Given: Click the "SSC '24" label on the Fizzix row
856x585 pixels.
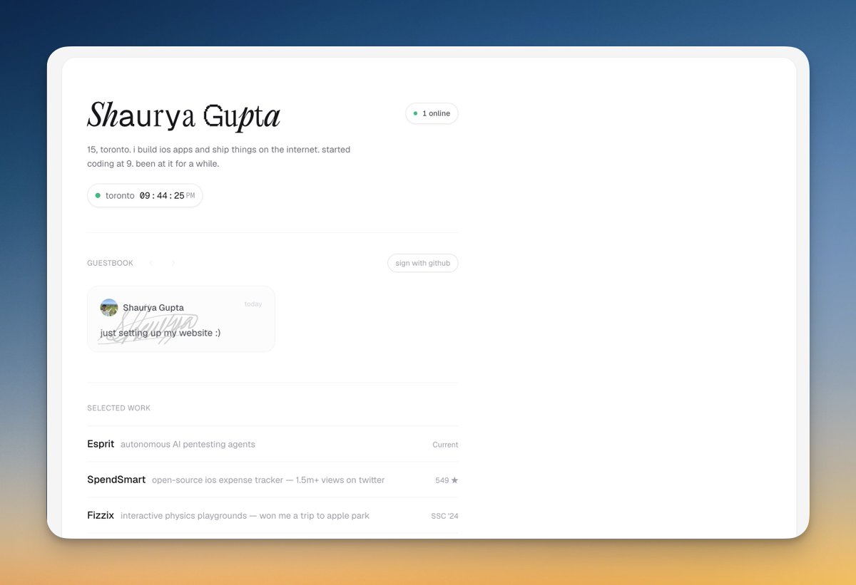Looking at the screenshot, I should point(444,516).
